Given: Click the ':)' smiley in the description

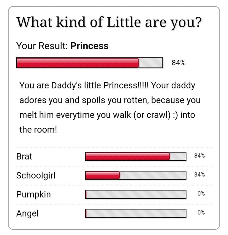Looking at the screenshot, I should coord(175,115).
